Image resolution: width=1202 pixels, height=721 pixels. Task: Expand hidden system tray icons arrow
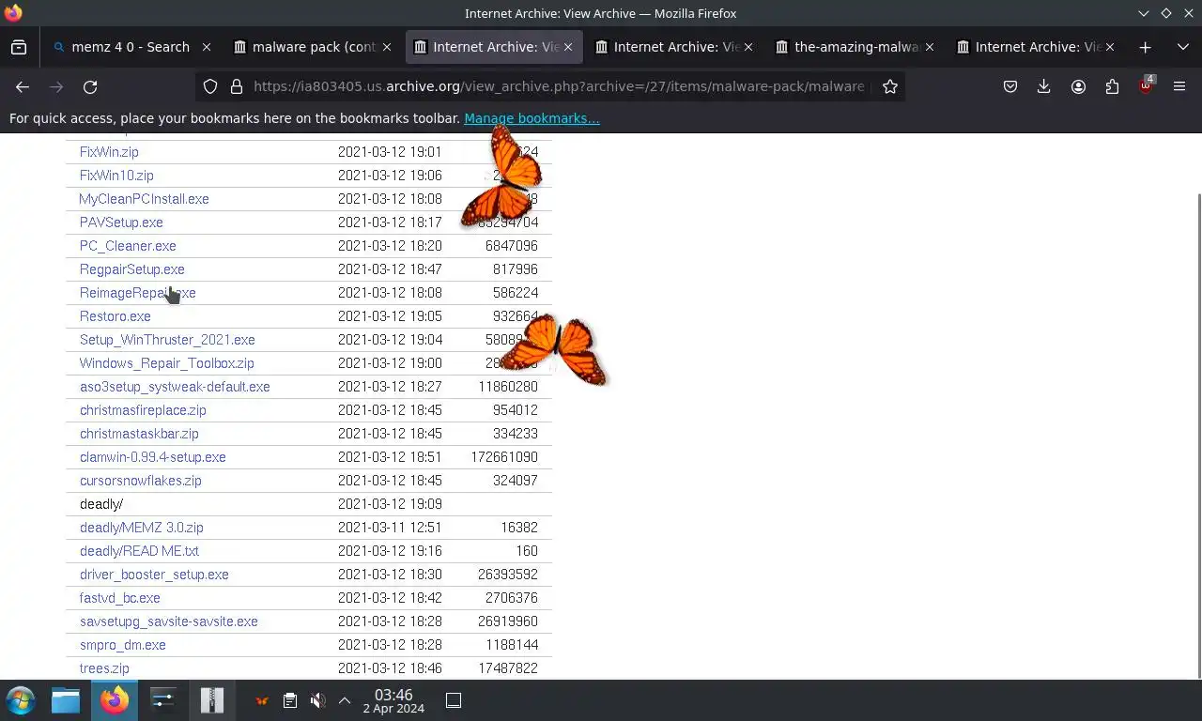345,700
